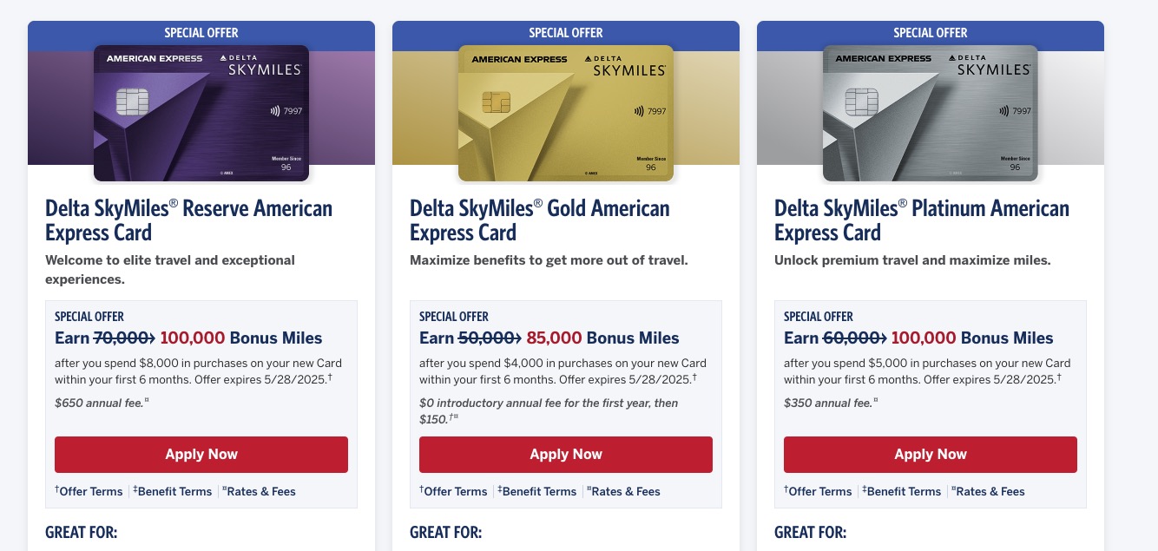Click the Special Offer banner above Gold card

coord(566,33)
